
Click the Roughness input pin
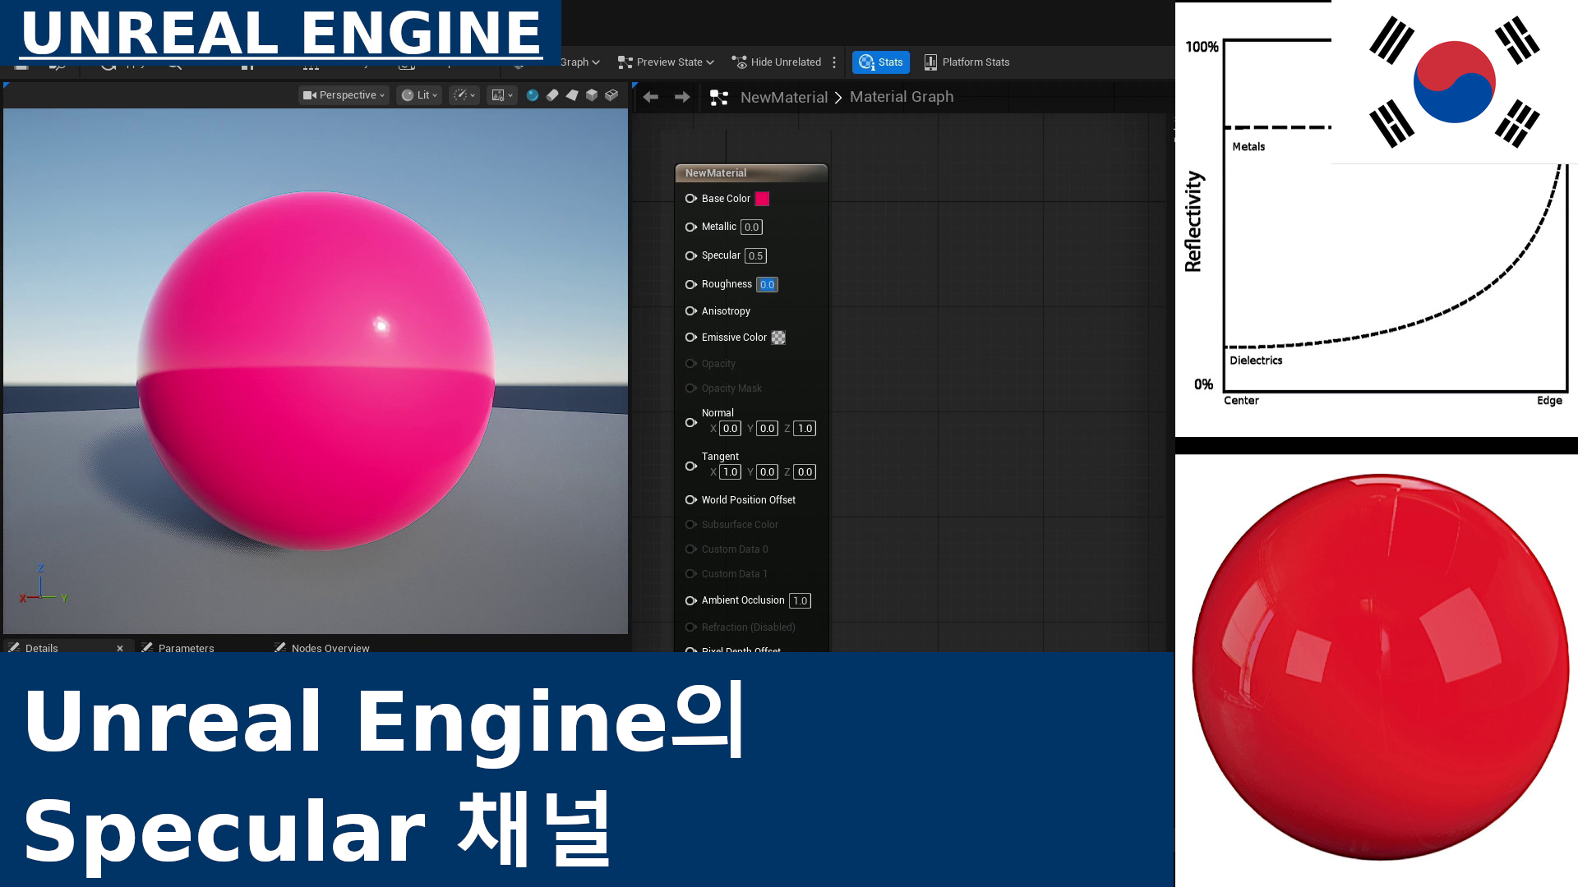pos(691,285)
